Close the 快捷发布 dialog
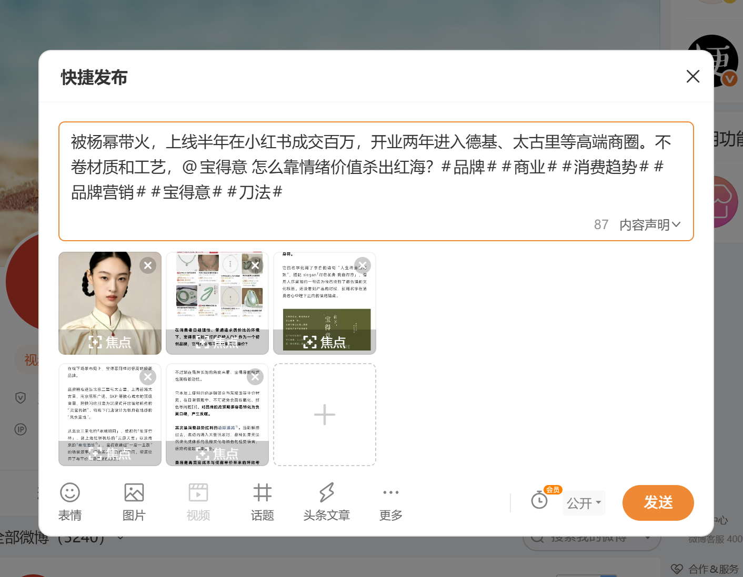743x577 pixels. click(693, 76)
